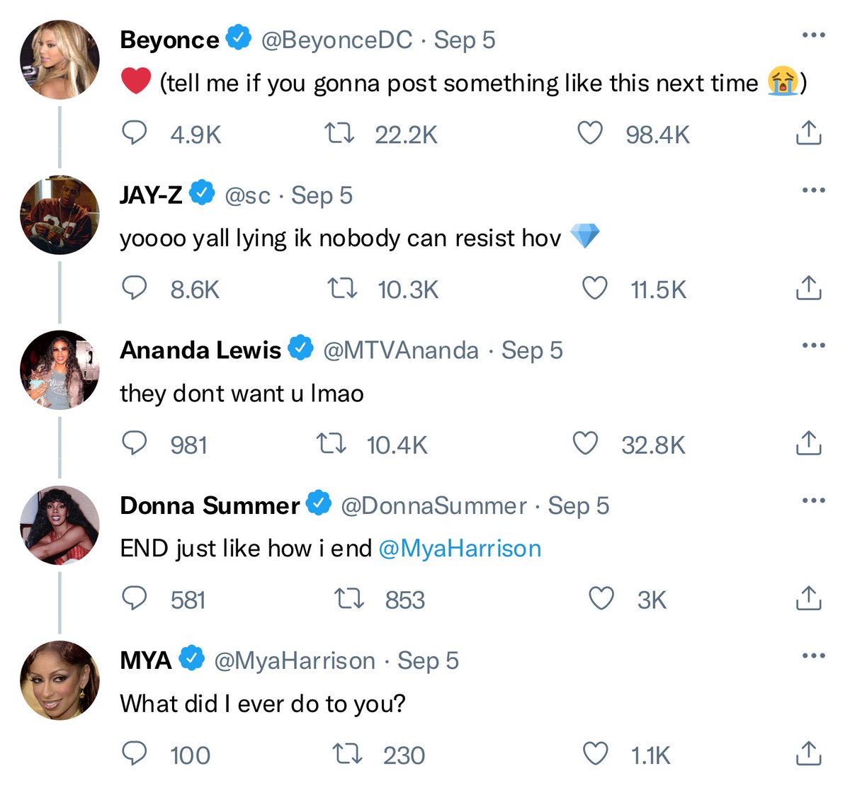Share Ananda Lewis's tweet
The width and height of the screenshot is (850, 790).
[x=808, y=443]
